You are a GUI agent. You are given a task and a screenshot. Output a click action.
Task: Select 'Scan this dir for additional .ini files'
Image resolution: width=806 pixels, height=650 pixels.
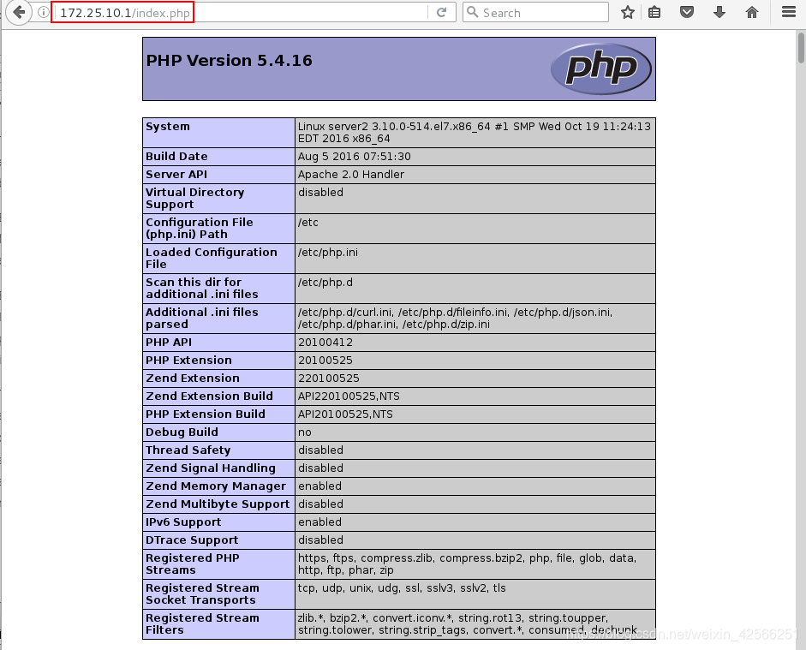click(x=202, y=289)
